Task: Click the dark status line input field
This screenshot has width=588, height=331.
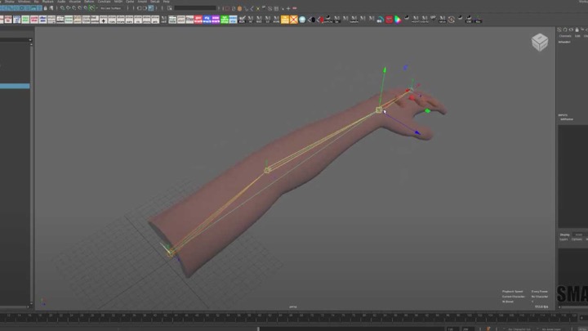Action: [x=195, y=8]
